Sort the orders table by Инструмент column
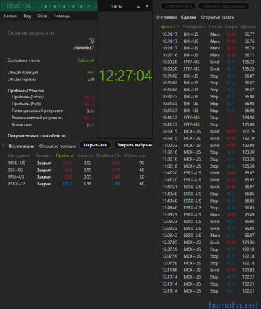Image resolution: width=261 pixels, height=309 pixels. click(194, 27)
